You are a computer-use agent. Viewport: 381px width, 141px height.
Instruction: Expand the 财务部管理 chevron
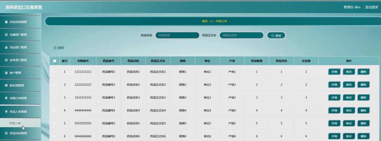(x=37, y=86)
